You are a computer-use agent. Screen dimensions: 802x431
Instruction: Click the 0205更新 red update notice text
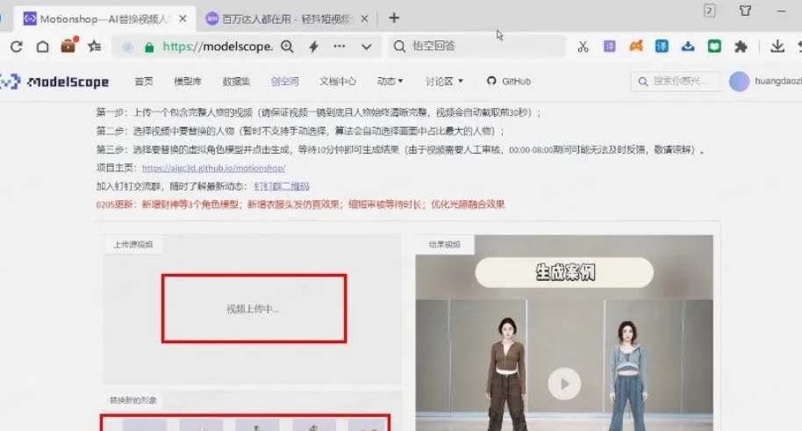point(300,205)
